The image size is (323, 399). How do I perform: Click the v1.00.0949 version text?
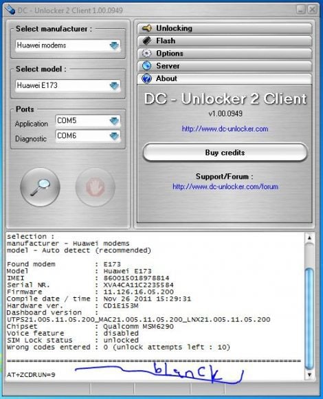coord(225,114)
